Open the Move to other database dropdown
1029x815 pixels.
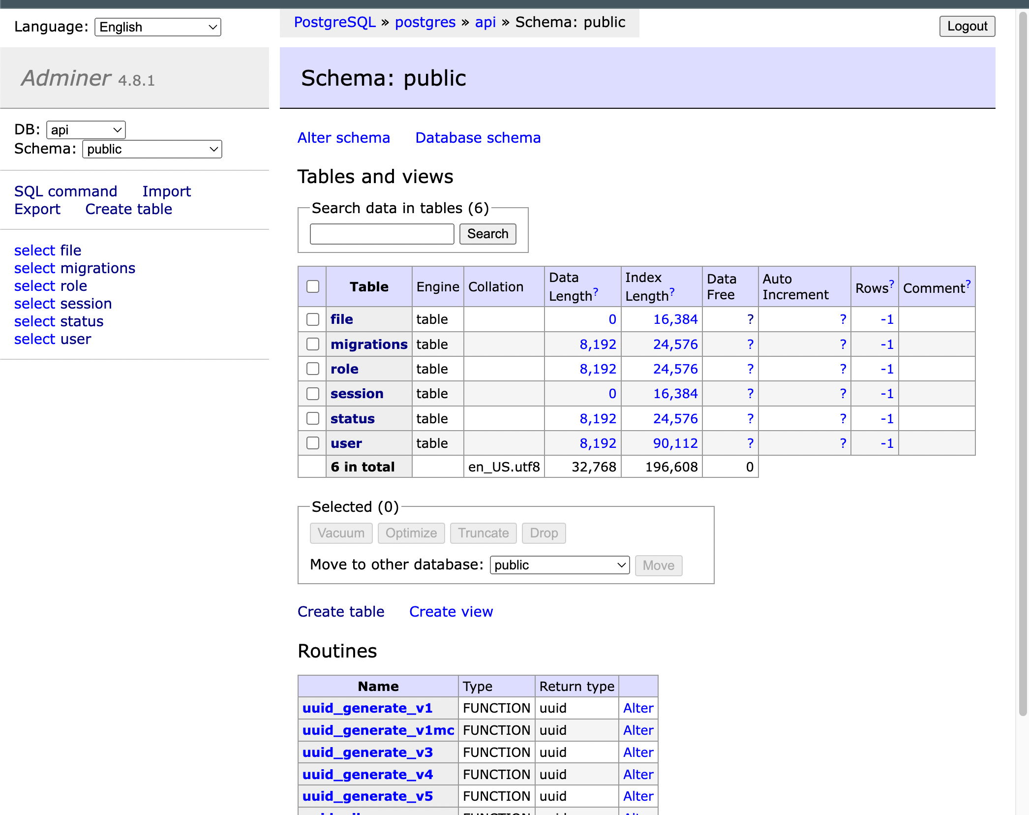tap(560, 565)
